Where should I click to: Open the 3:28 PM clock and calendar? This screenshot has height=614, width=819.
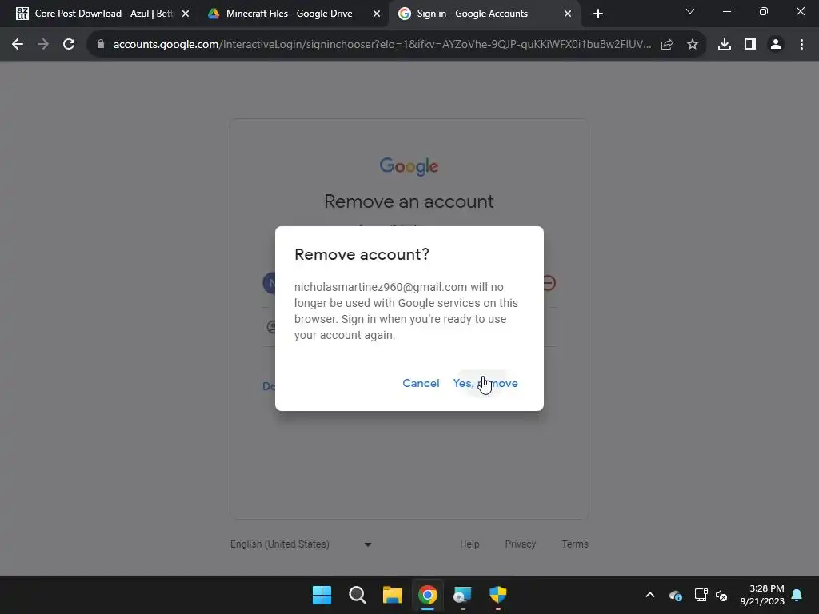(x=762, y=595)
